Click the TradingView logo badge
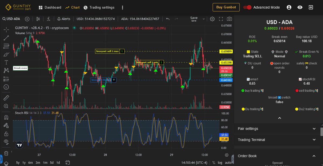323x166 pixels. pos(19,145)
